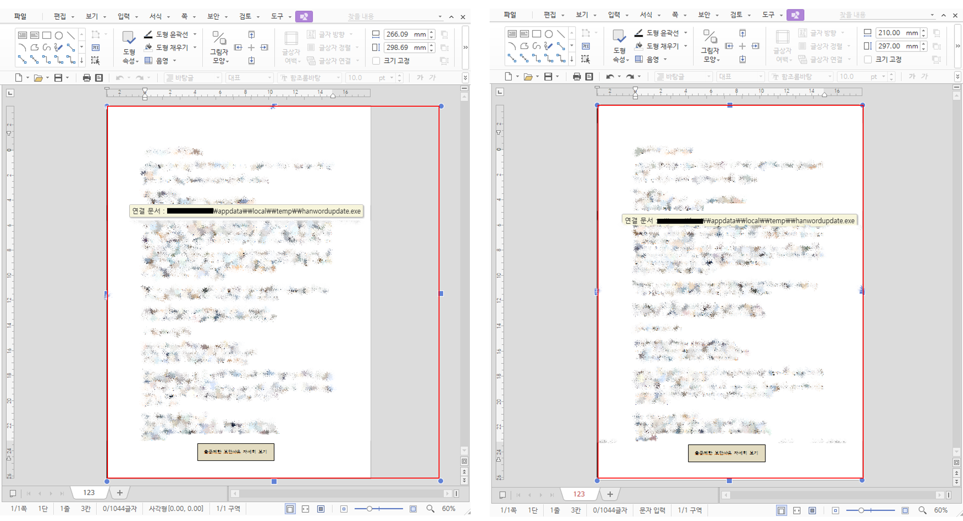Image resolution: width=963 pixels, height=521 pixels.
Task: Add new sheet tab with plus in right window
Action: [x=610, y=494]
